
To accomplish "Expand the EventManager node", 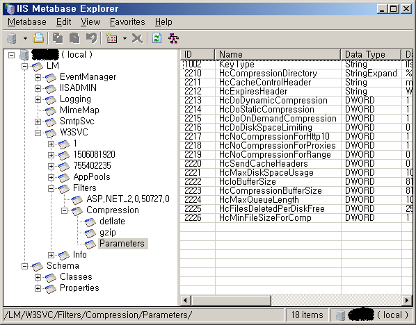I will click(x=38, y=77).
